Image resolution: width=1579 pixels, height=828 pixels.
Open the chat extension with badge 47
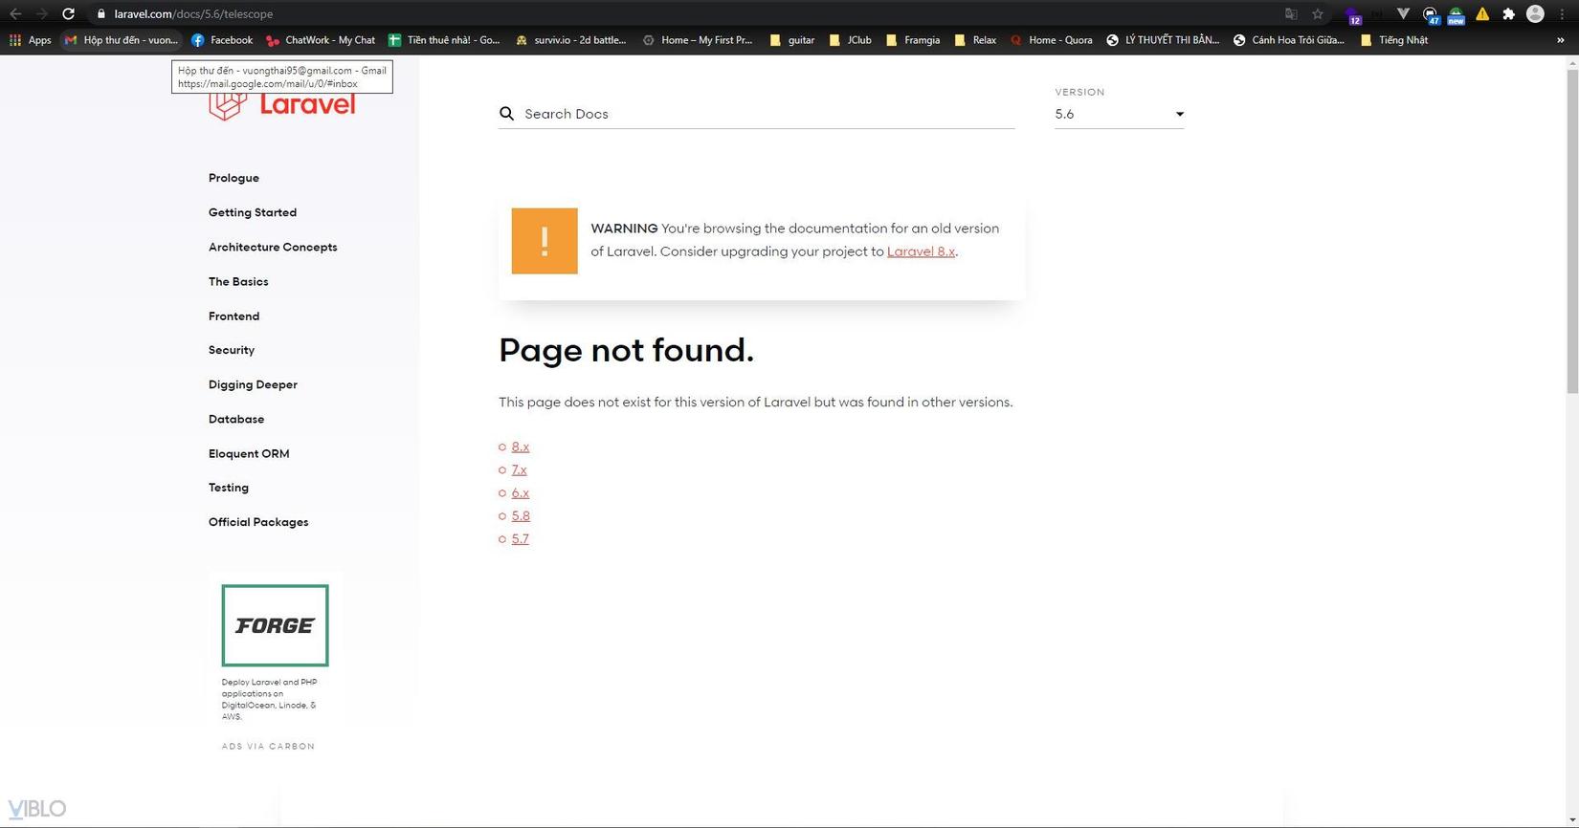pyautogui.click(x=1431, y=14)
